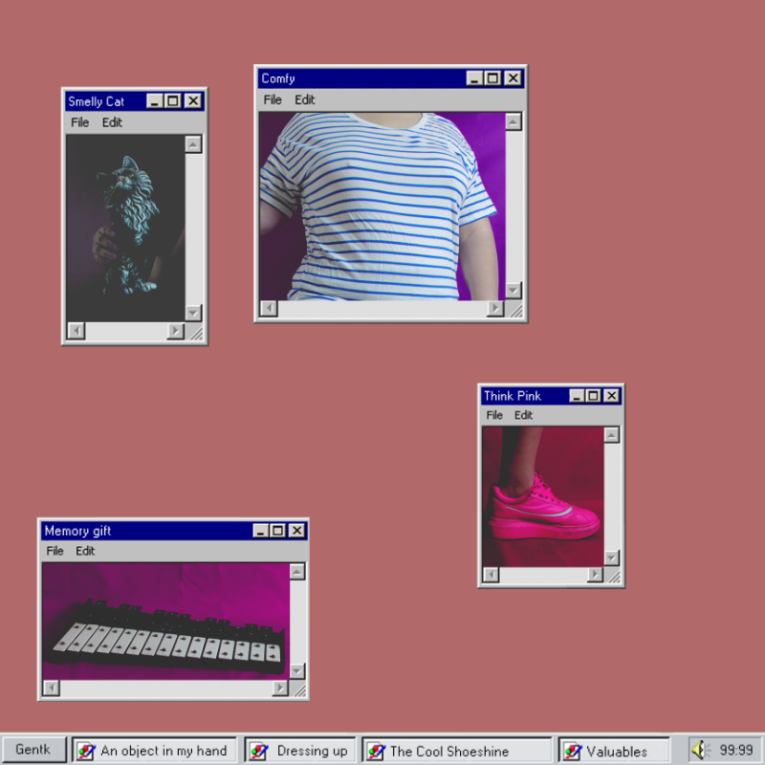
Task: Click the icon beside 'An object in my hand'
Action: [87, 751]
